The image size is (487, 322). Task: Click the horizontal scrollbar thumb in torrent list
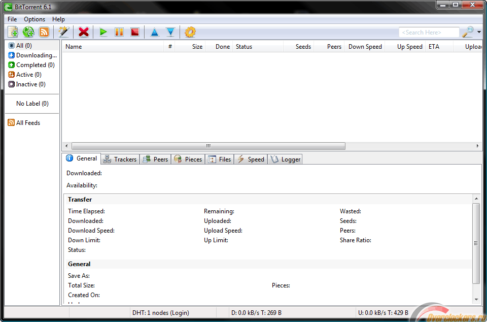(x=208, y=146)
